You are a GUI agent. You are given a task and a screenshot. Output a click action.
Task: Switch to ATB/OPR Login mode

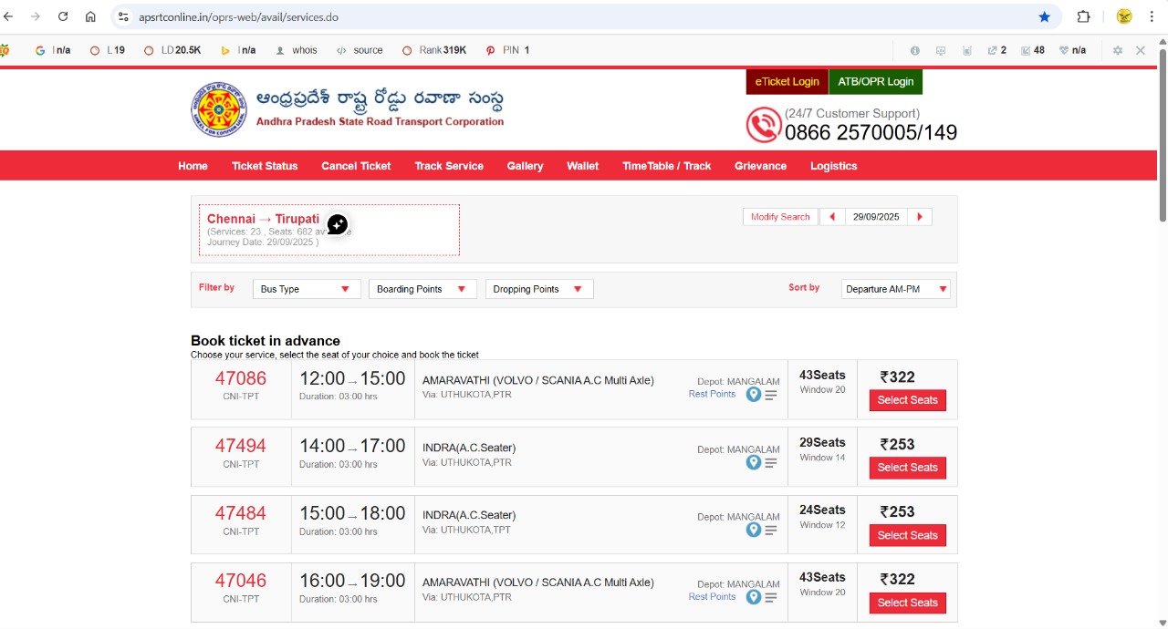(x=875, y=81)
